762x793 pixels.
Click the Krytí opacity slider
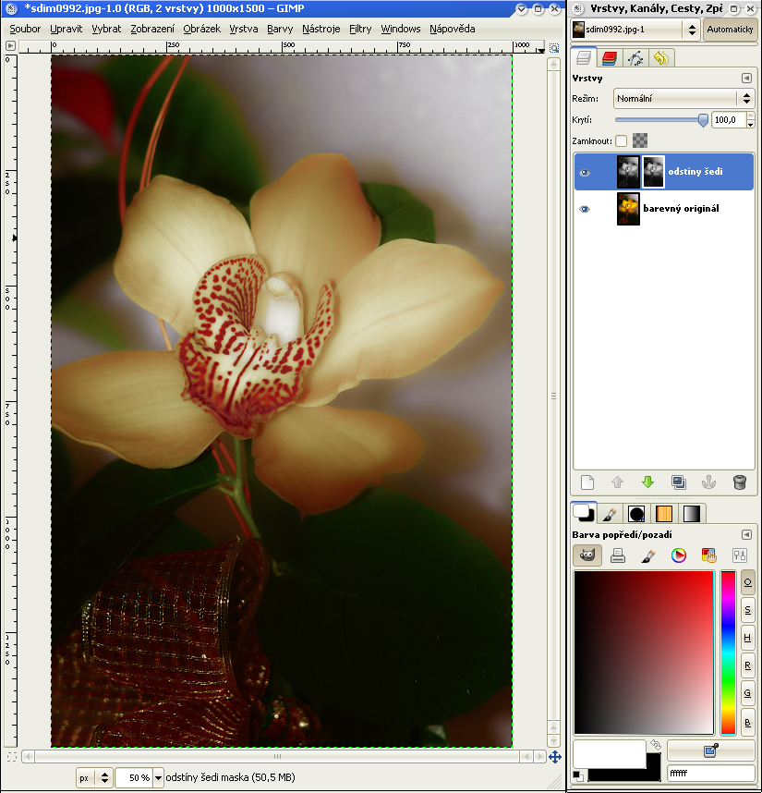(660, 120)
